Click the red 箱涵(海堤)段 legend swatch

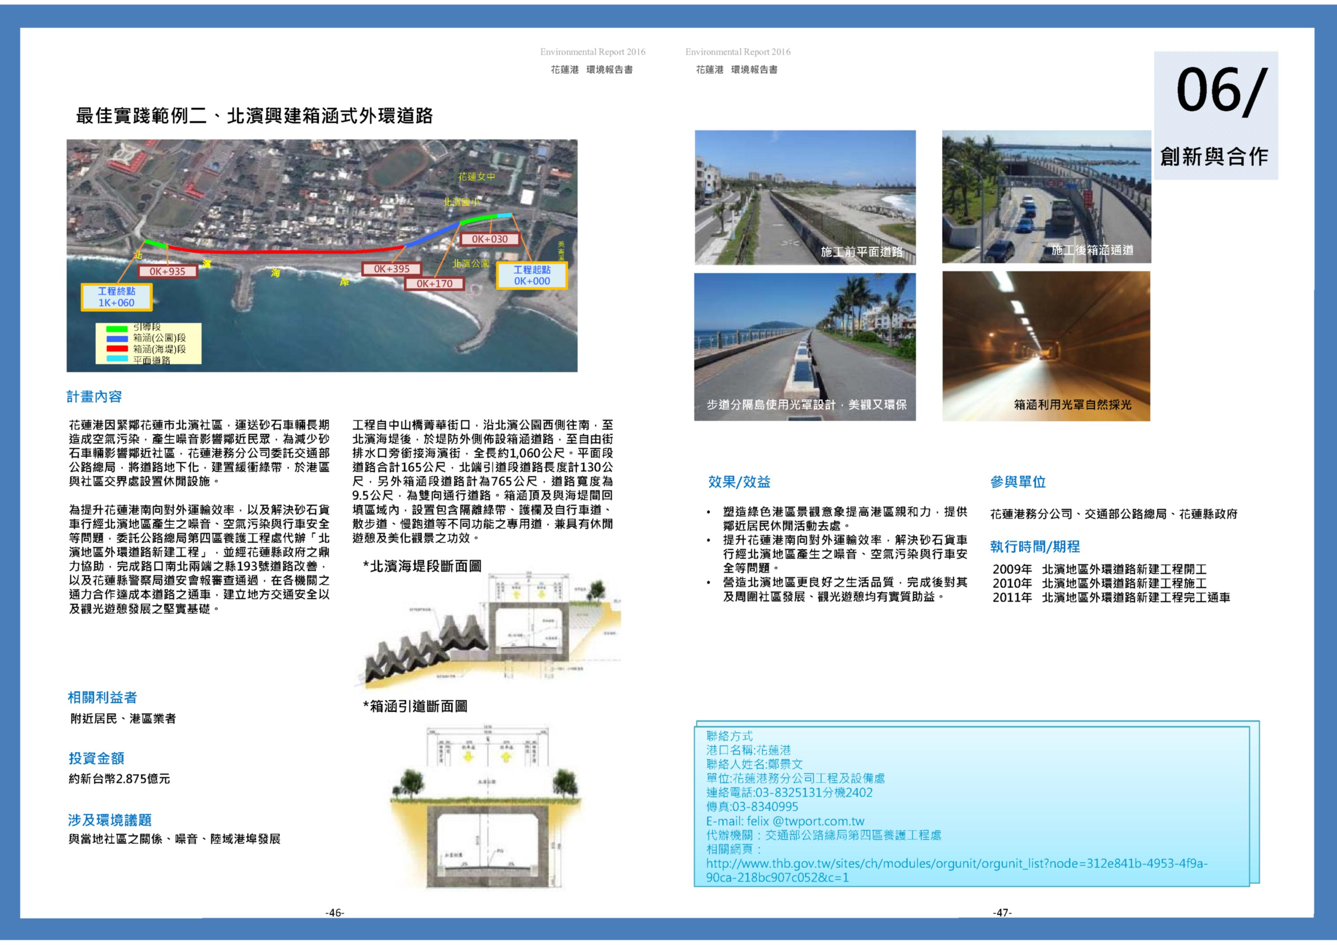117,349
